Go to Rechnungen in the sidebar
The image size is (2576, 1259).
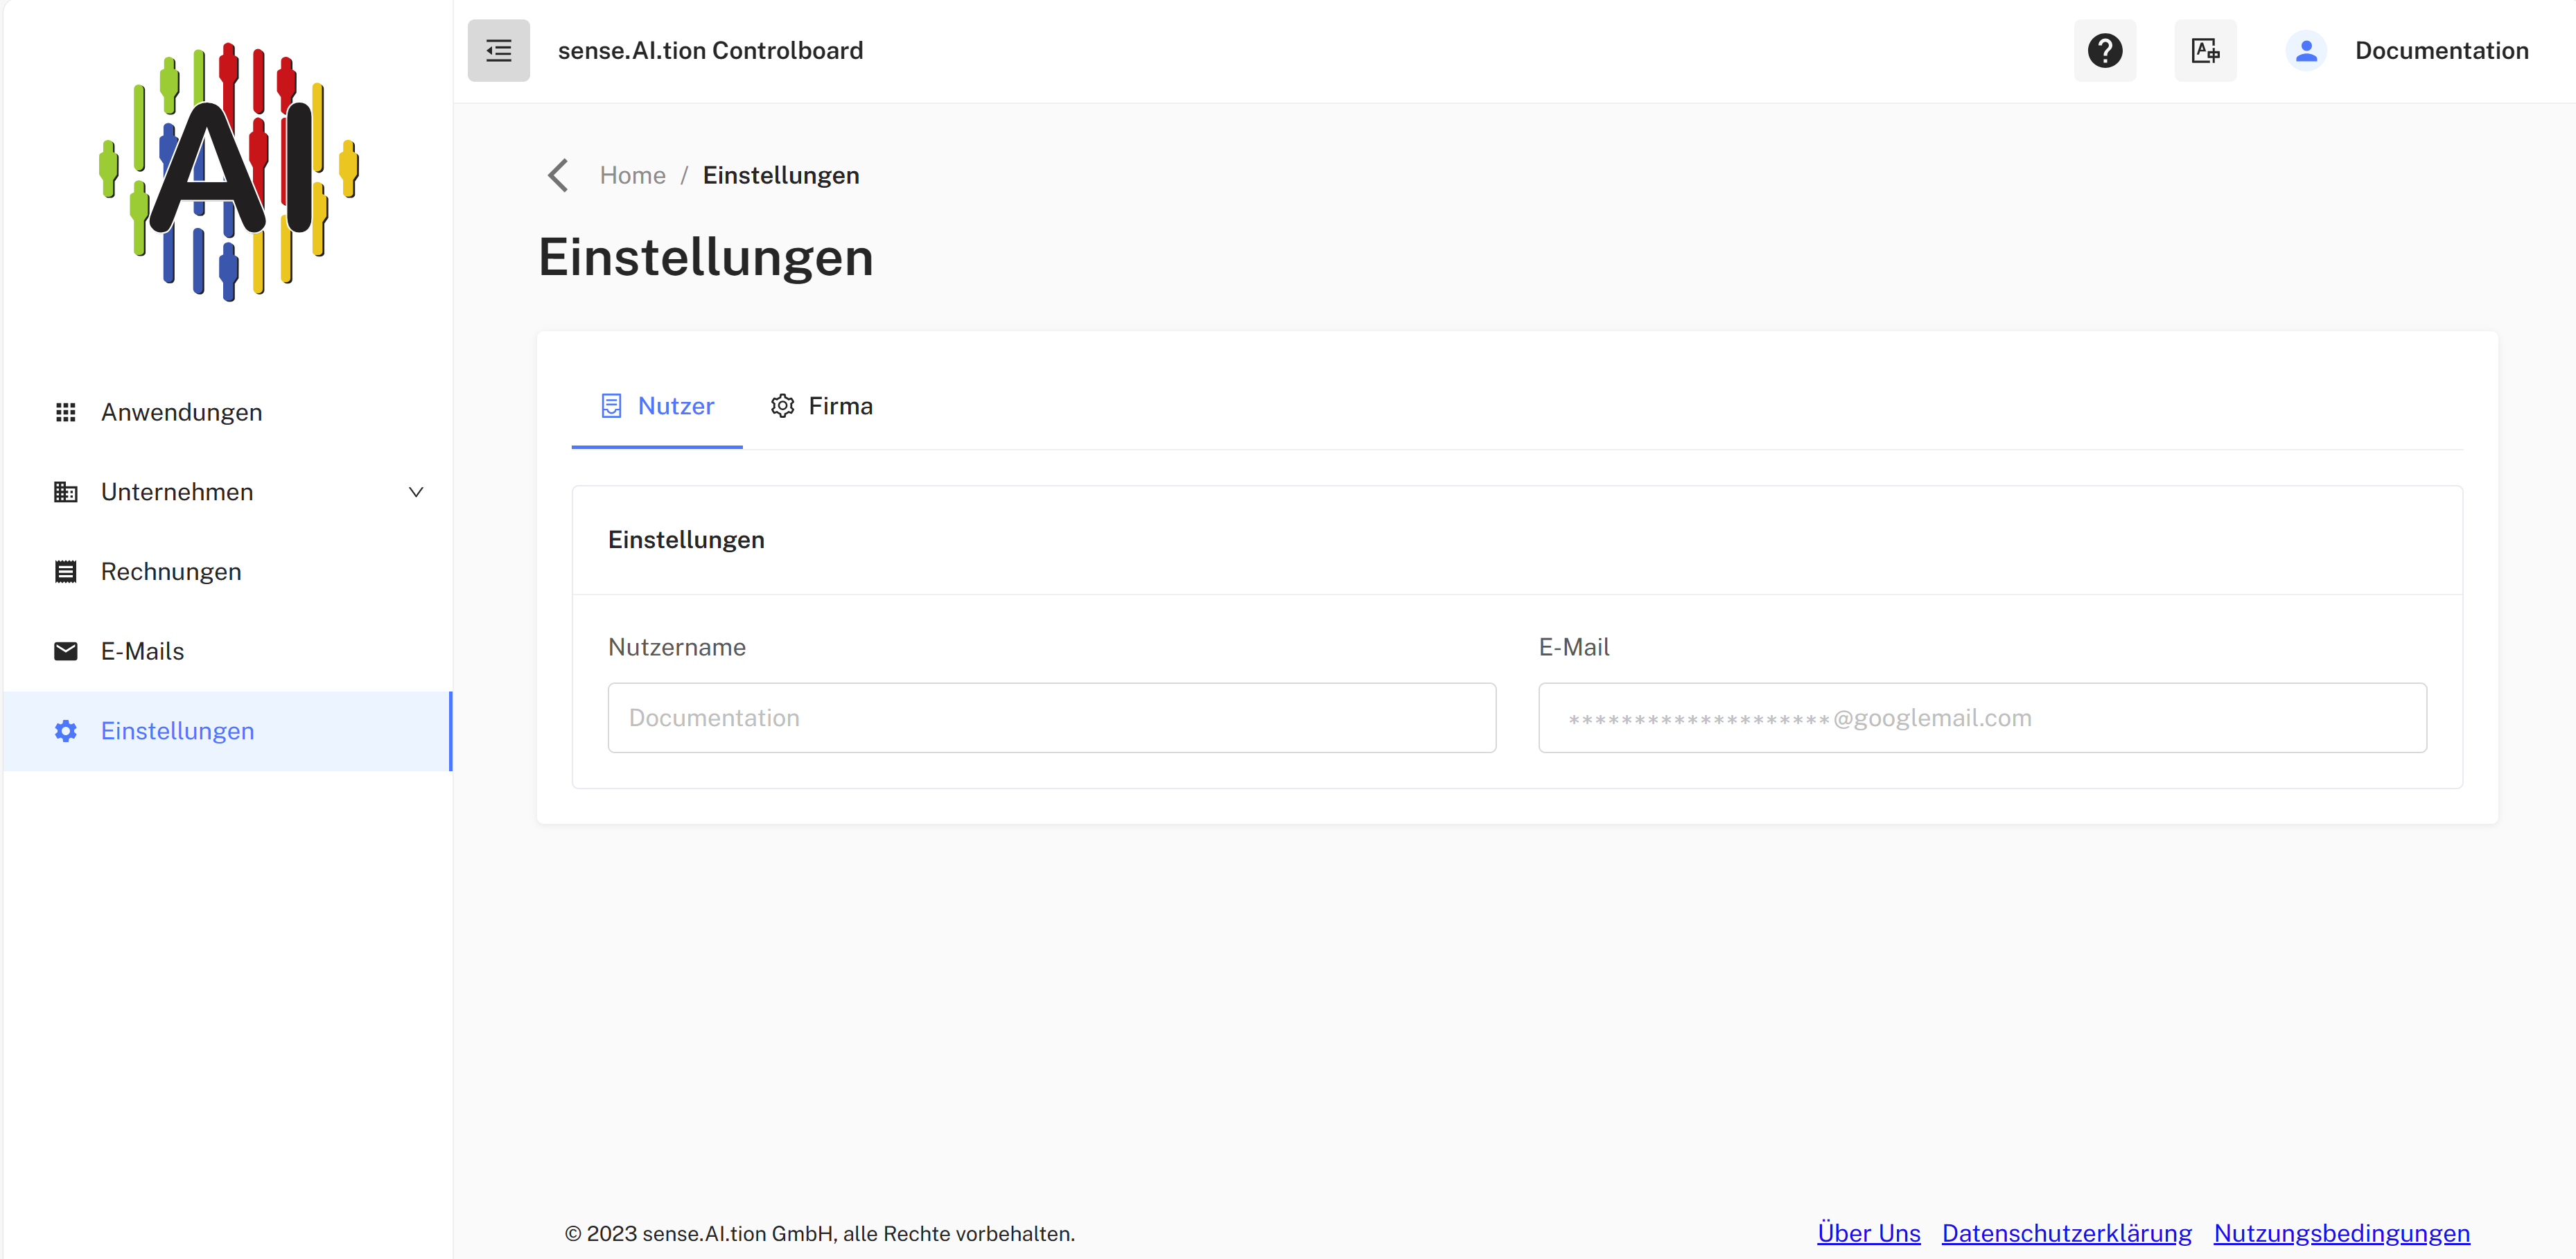tap(228, 572)
